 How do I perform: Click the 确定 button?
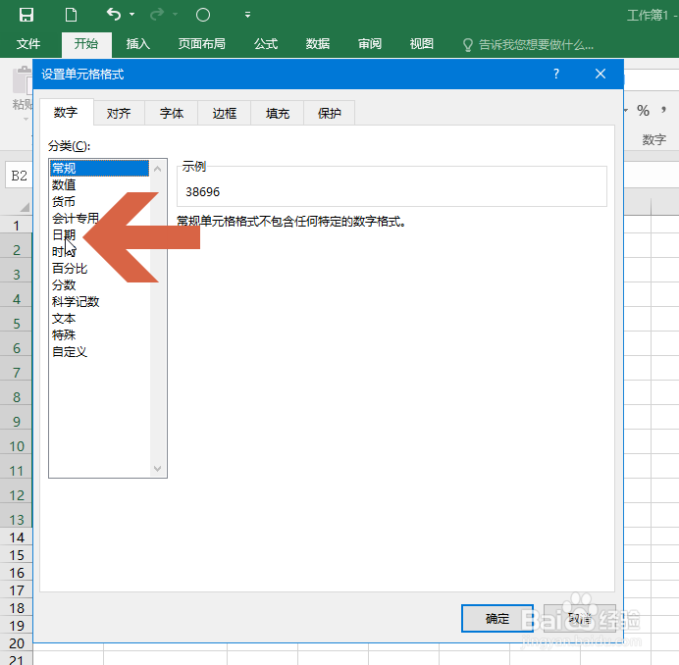coord(497,619)
